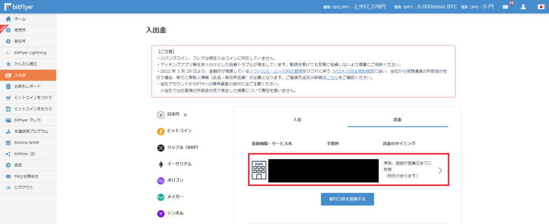Select the Bitcoin coin icon
549x224 pixels.
click(160, 131)
